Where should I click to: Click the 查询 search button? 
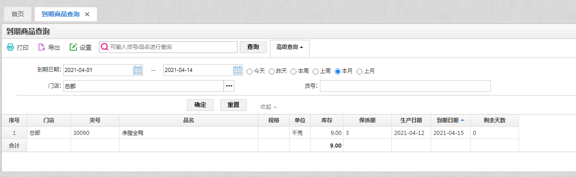253,47
